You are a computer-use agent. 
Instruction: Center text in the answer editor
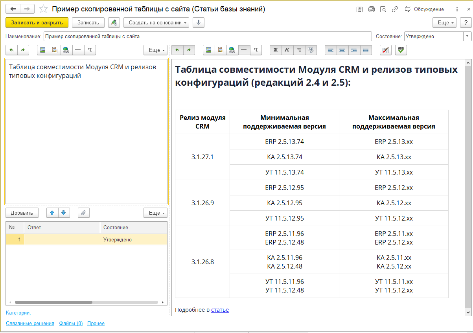pyautogui.click(x=342, y=50)
